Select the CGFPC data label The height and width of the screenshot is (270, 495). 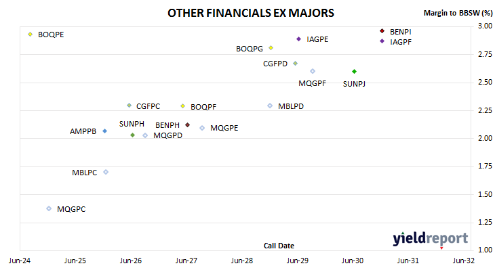point(148,106)
